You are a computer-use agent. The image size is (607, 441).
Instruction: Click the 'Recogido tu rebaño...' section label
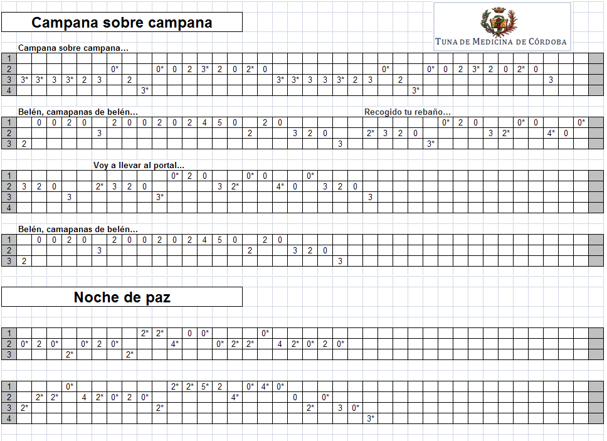(407, 112)
